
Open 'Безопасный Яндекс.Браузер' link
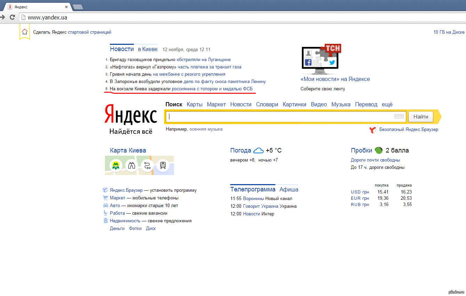point(409,129)
